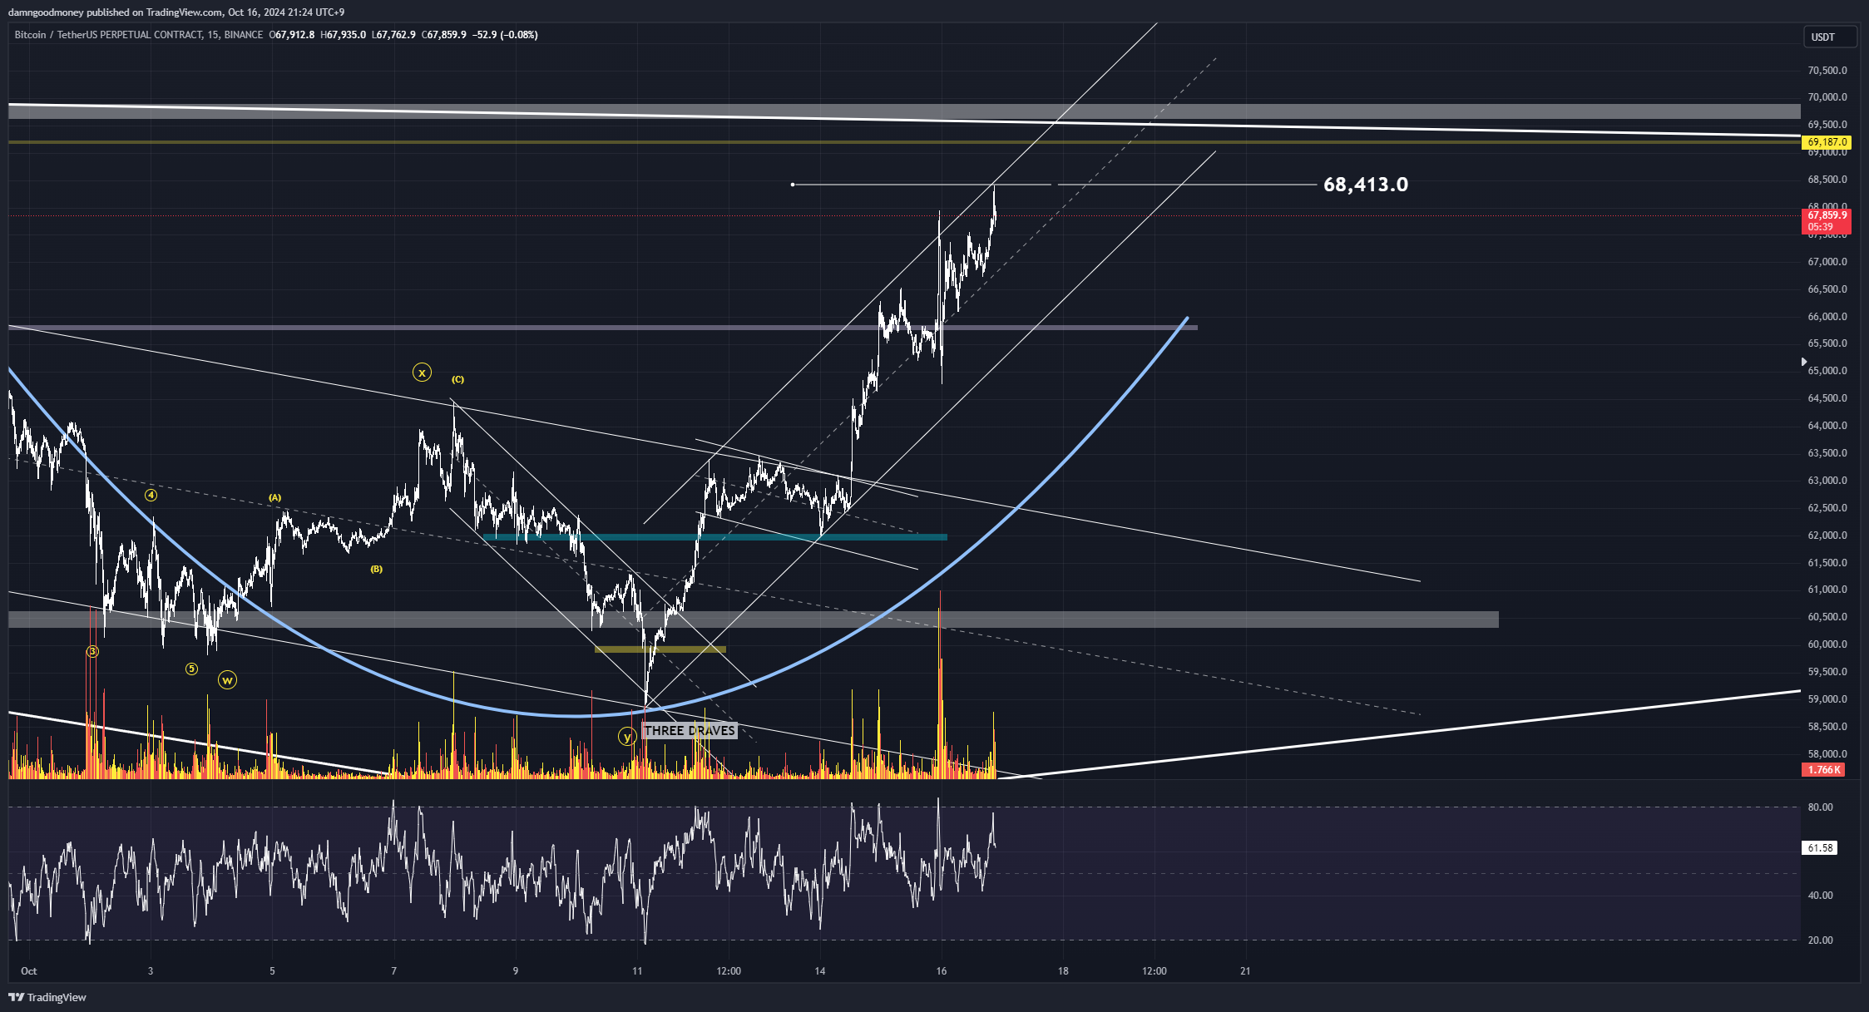Click the 7 date label on time axis
The width and height of the screenshot is (1869, 1012).
point(393,970)
